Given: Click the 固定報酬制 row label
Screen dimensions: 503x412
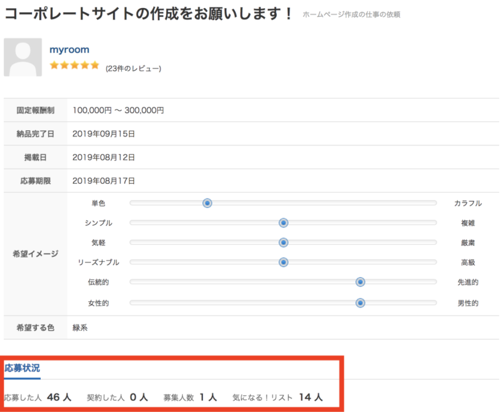Looking at the screenshot, I should tap(36, 110).
